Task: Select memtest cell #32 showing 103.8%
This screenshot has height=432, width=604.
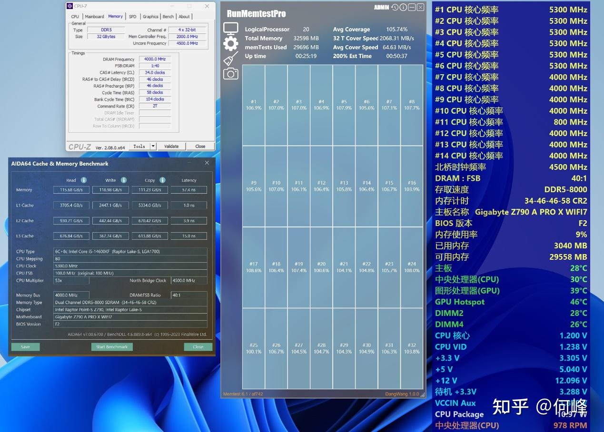Action: tap(412, 349)
